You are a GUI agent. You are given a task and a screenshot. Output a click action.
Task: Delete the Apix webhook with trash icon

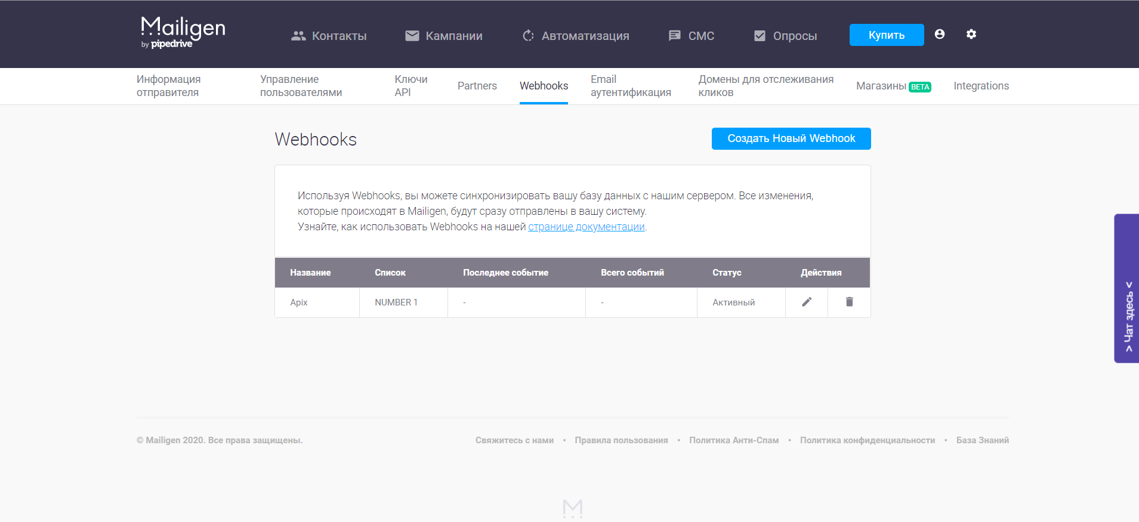pyautogui.click(x=850, y=302)
